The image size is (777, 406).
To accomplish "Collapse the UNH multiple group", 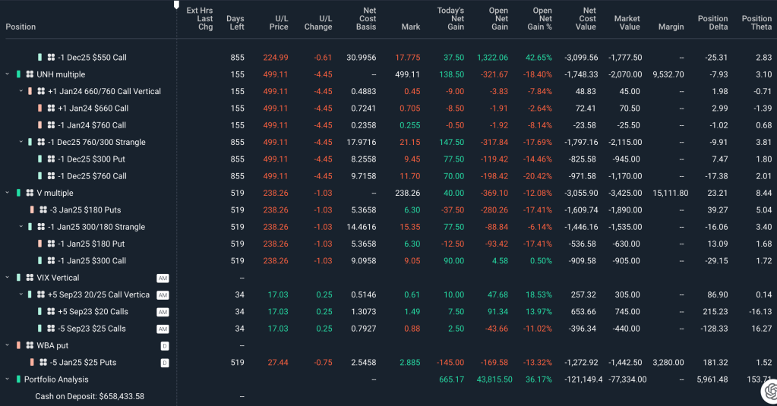I will [x=7, y=74].
